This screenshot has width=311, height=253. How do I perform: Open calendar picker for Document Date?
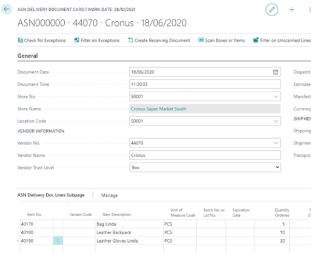coord(276,72)
